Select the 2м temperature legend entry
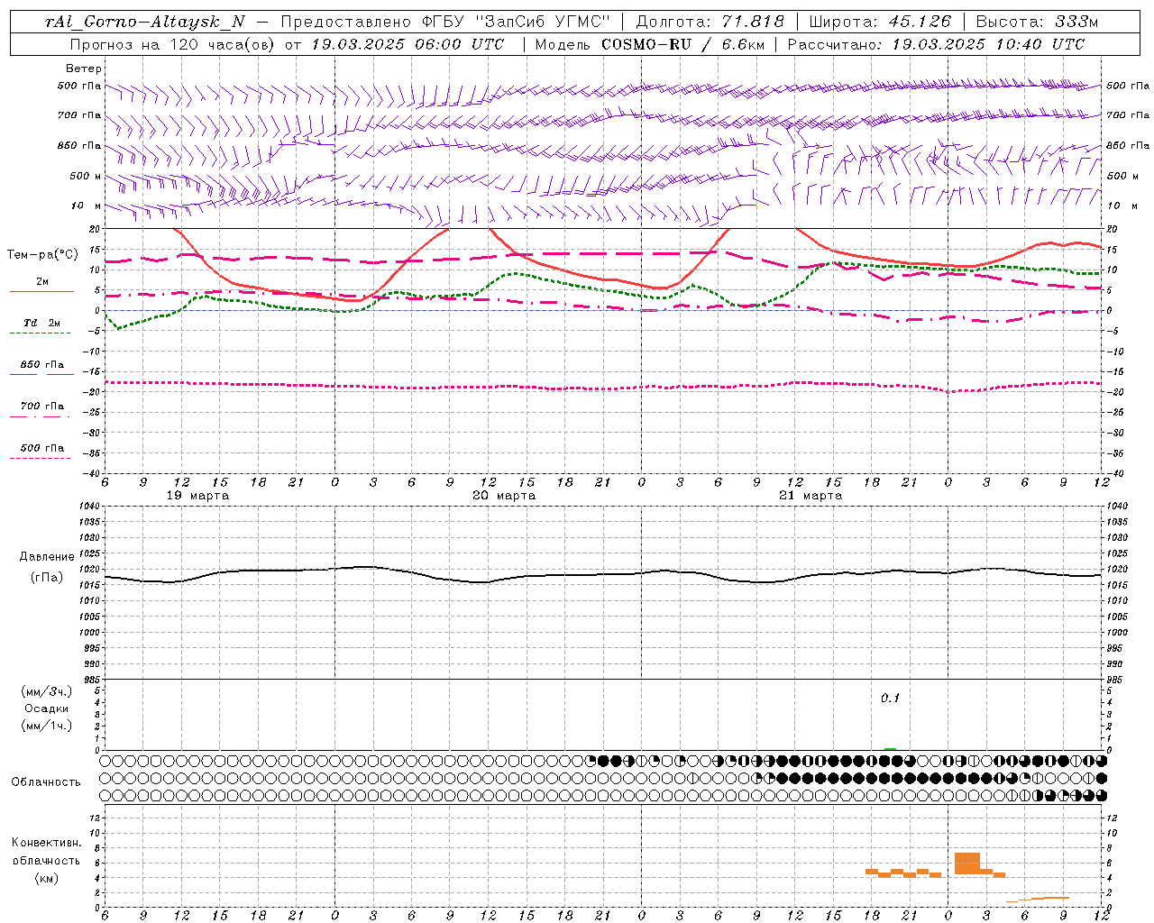 pos(42,282)
